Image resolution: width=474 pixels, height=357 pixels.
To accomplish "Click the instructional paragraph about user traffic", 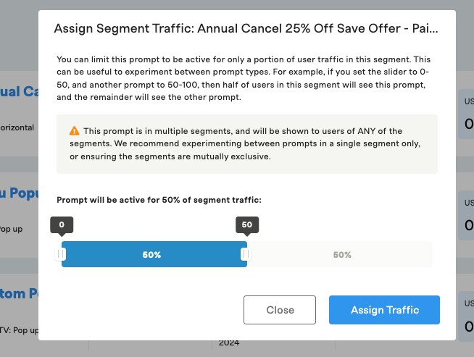I will point(244,78).
